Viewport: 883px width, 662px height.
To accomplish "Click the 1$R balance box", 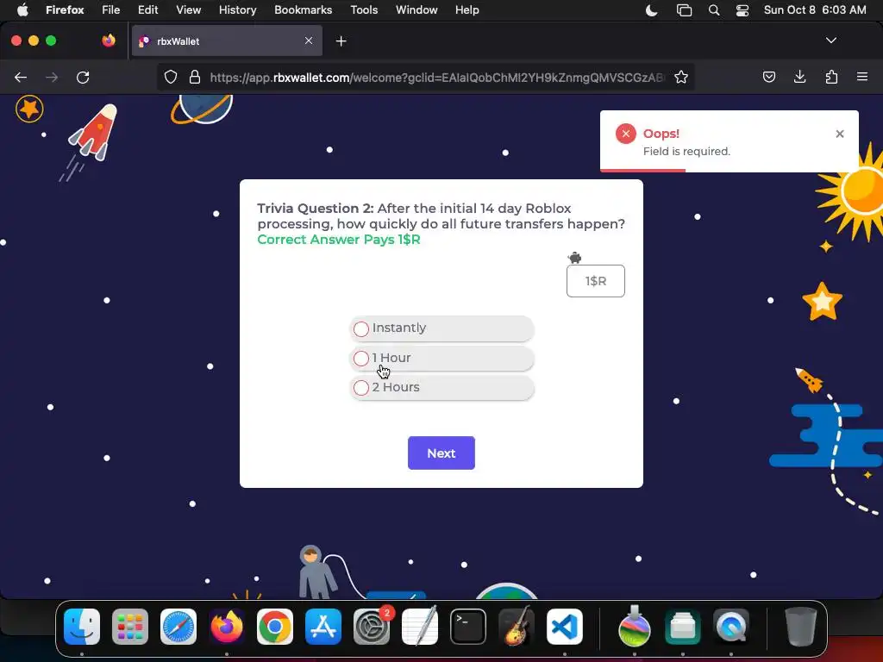I will pyautogui.click(x=595, y=281).
